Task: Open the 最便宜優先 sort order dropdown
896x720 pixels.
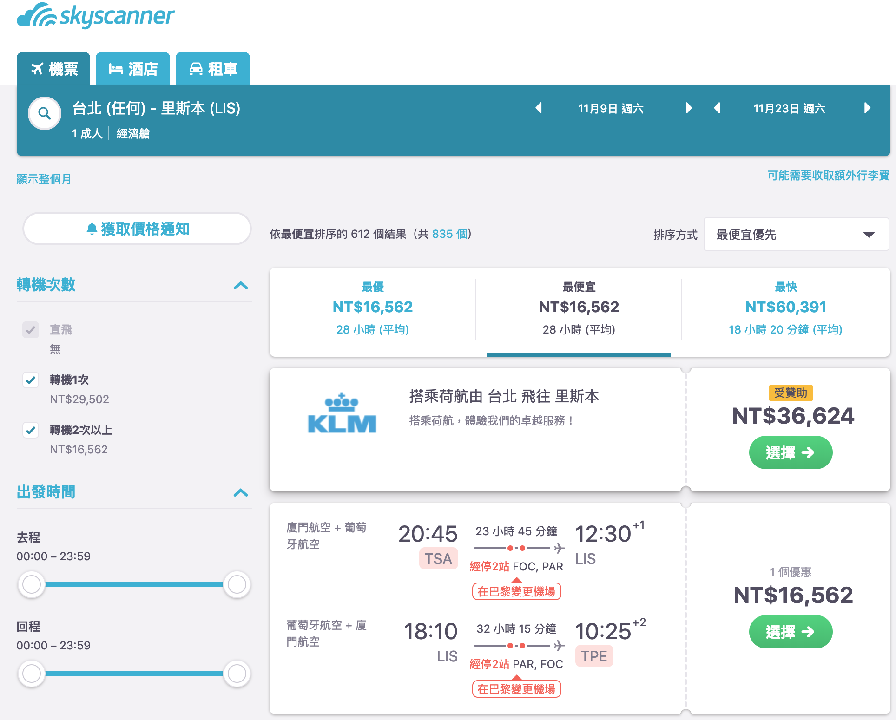Action: pyautogui.click(x=796, y=235)
